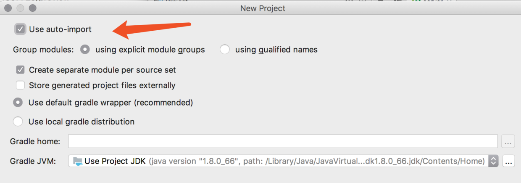Toggle the Use auto-import checkbox
Viewport: 521px width, 183px height.
click(20, 29)
